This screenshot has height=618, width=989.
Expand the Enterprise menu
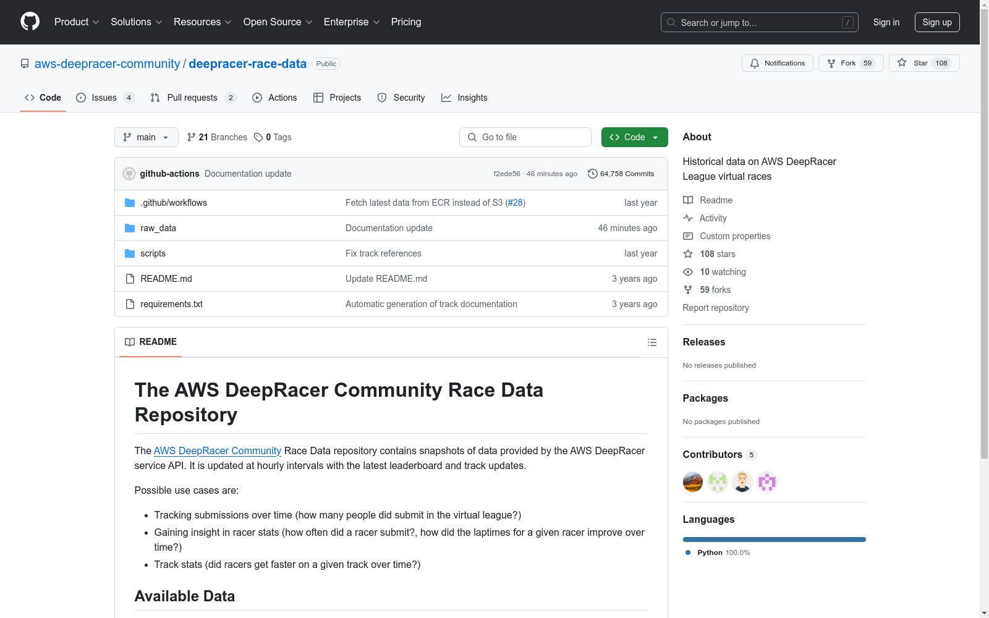pos(352,22)
